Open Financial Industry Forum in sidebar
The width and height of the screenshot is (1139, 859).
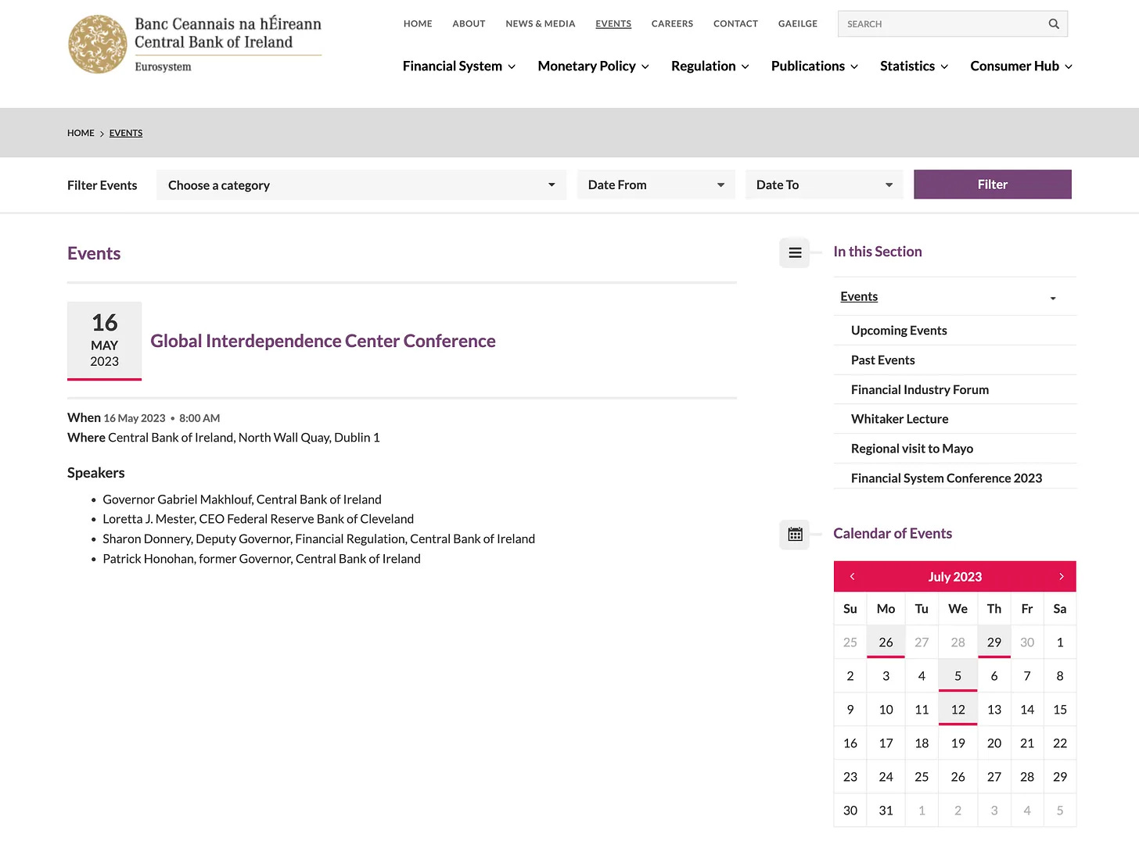click(x=920, y=390)
